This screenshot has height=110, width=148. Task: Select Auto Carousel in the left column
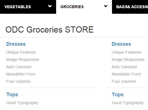pos(19,67)
